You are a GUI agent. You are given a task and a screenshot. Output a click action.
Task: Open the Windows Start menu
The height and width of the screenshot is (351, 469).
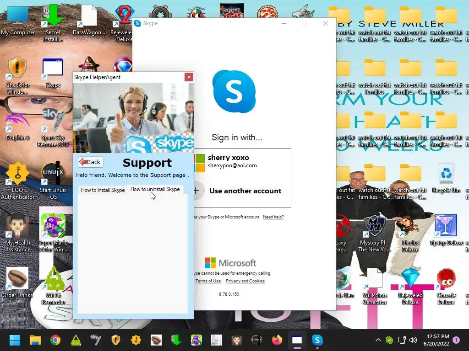tap(15, 340)
